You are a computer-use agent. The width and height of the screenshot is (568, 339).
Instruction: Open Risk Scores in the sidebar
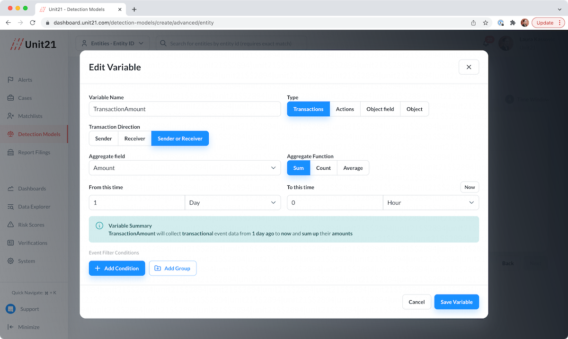coord(31,225)
